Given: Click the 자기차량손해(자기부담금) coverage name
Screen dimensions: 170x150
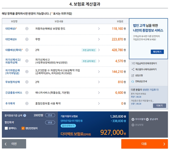Looking at the screenshot, I should [x=12, y=72].
